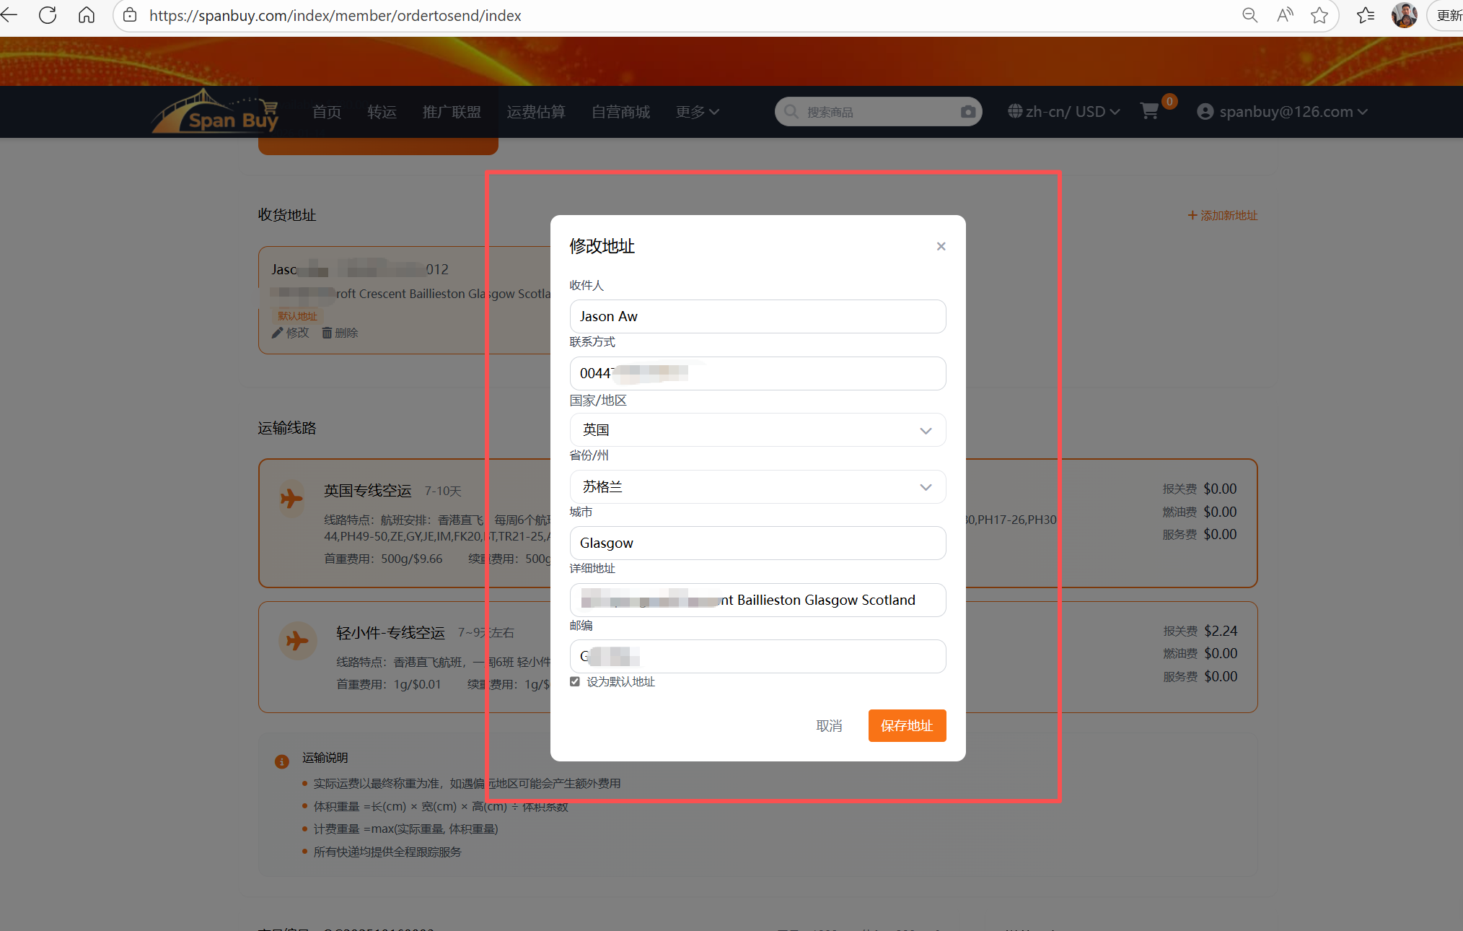The width and height of the screenshot is (1463, 931).
Task: Click the 取消 cancel button
Action: pyautogui.click(x=829, y=726)
